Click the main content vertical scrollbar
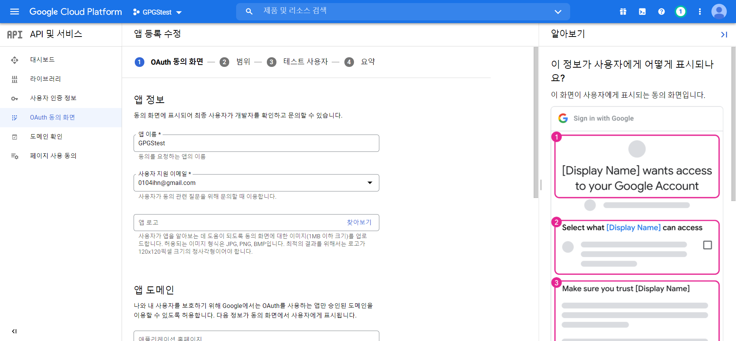Viewport: 736px width, 341px height. (x=536, y=123)
